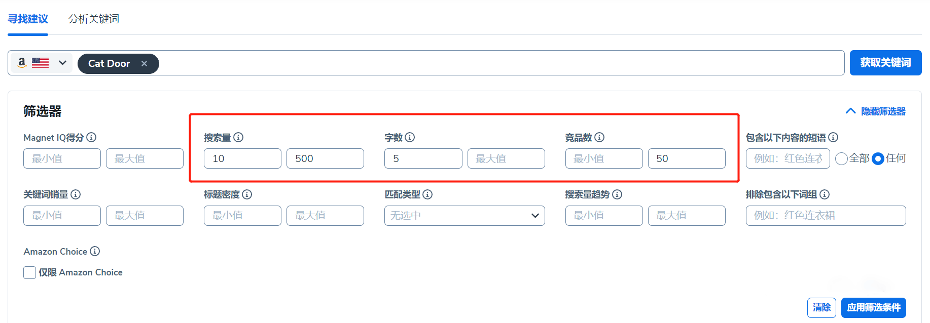The width and height of the screenshot is (930, 323).
Task: Click the info icon next to 搜索量
Action: 239,137
